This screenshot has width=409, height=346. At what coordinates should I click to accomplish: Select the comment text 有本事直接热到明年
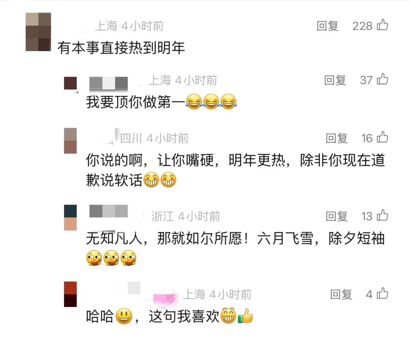(x=121, y=48)
